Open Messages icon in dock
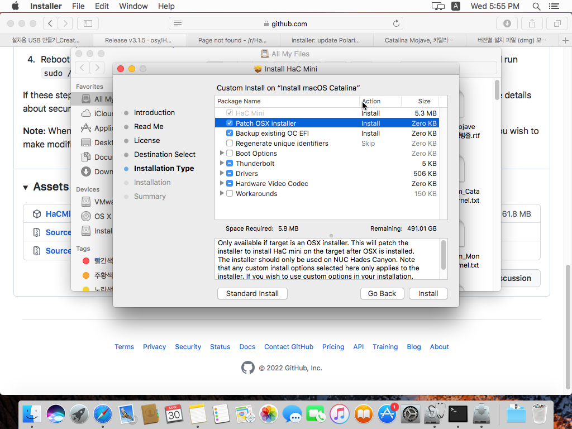The width and height of the screenshot is (572, 429). (292, 414)
